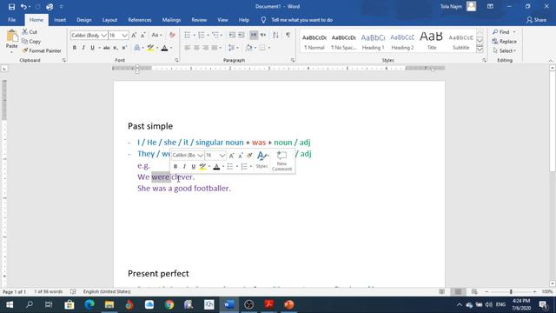Click the Paste clipboard icon
556x313 pixels.
coord(11,36)
